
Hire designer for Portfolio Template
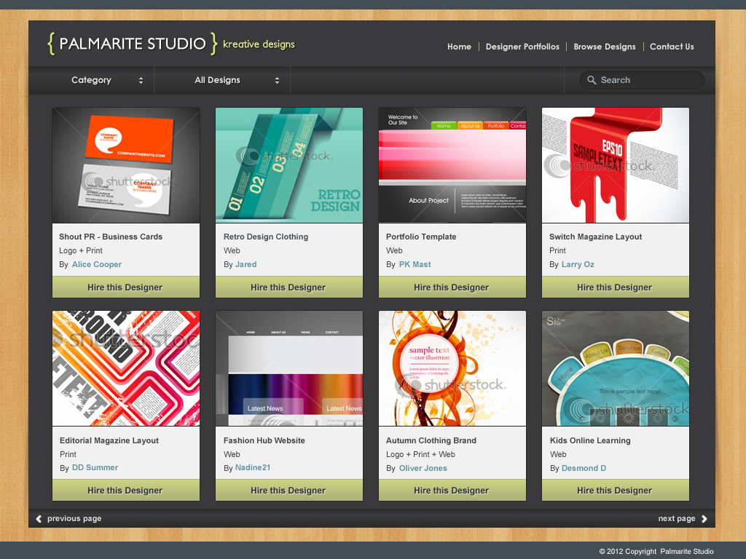click(452, 287)
